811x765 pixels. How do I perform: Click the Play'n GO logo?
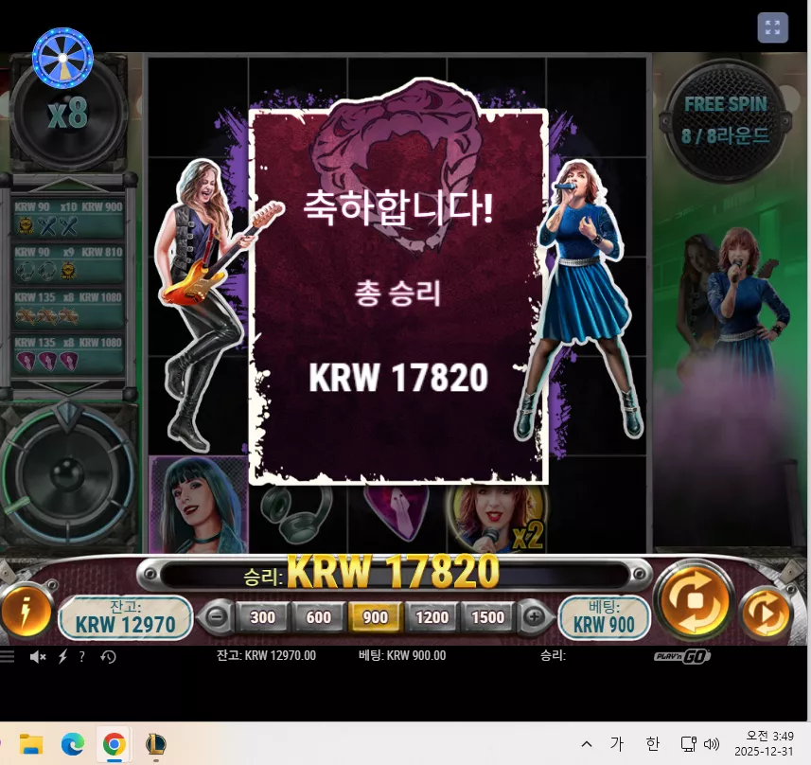point(682,656)
